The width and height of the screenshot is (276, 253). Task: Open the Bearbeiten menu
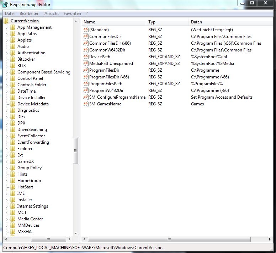(x=30, y=13)
